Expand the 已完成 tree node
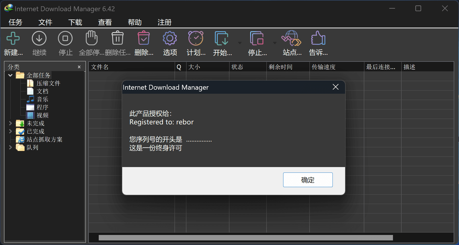This screenshot has height=245, width=459. tap(10, 131)
